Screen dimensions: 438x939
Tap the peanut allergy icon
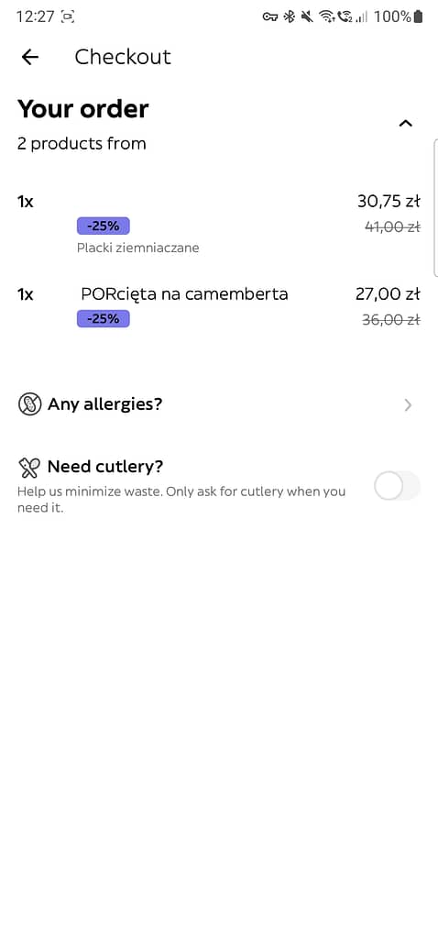click(30, 404)
